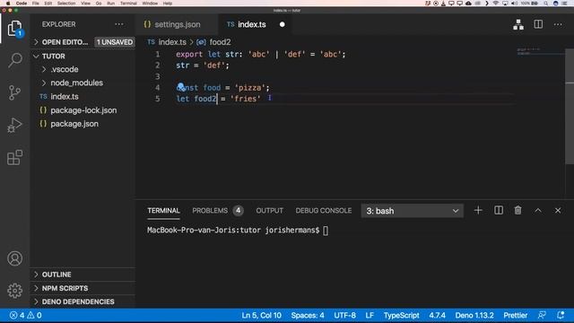Click Spaces: 4 indentation setting
This screenshot has width=574, height=323.
[308, 315]
